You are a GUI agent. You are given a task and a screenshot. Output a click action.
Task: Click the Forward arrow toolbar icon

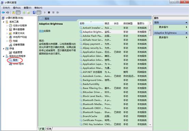[x=8, y=12]
